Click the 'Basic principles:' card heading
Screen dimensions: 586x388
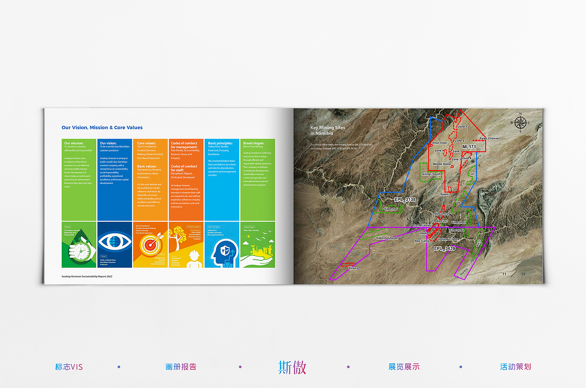coord(220,143)
